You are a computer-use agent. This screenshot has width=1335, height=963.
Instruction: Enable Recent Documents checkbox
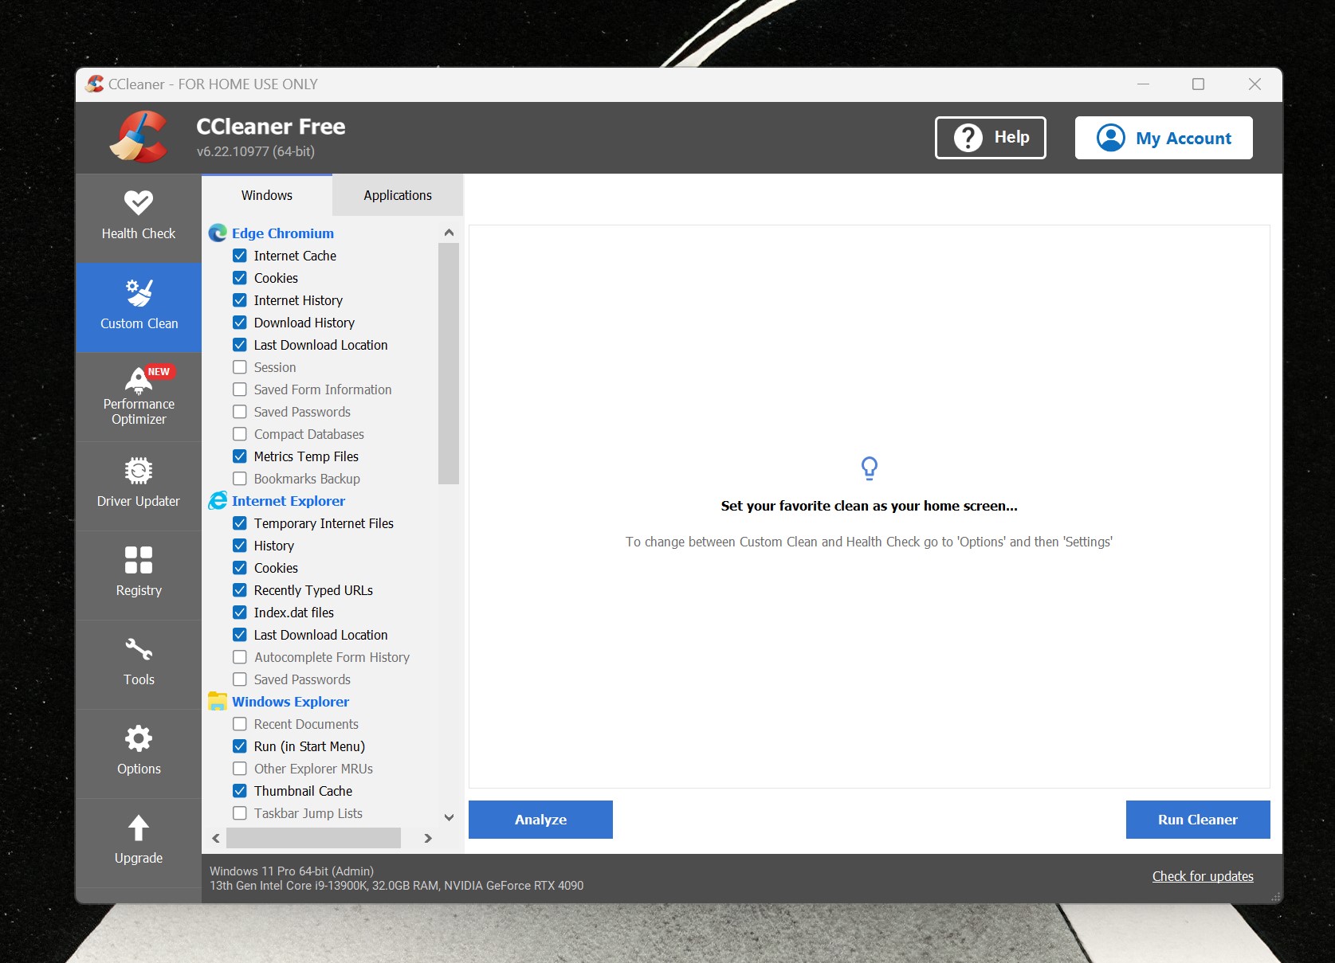coord(239,724)
